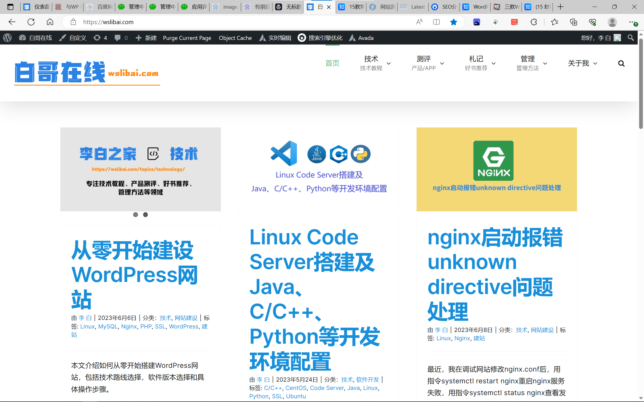Image resolution: width=644 pixels, height=402 pixels.
Task: Open the split screen icon
Action: [x=436, y=22]
